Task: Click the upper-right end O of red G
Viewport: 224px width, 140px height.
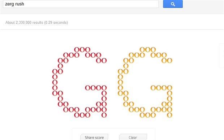Action: pos(104,61)
